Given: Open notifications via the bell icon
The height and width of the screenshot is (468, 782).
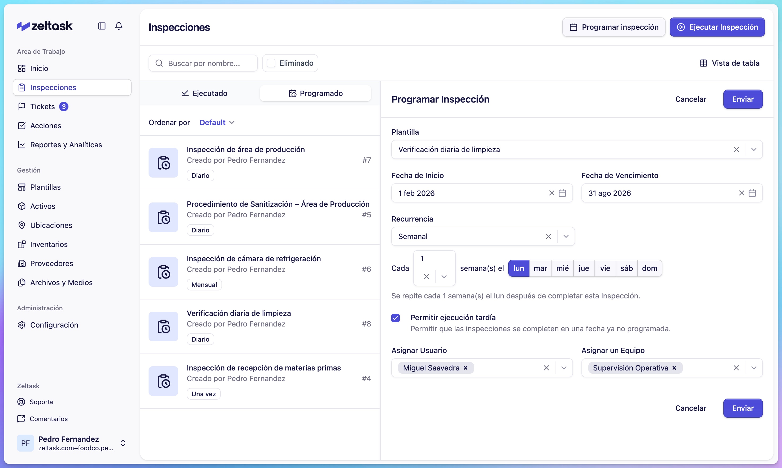Looking at the screenshot, I should click(x=119, y=26).
